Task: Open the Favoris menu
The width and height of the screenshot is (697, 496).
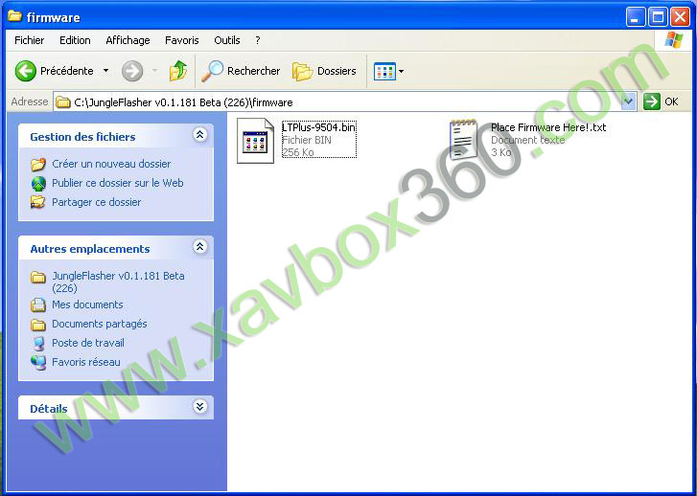Action: [182, 40]
